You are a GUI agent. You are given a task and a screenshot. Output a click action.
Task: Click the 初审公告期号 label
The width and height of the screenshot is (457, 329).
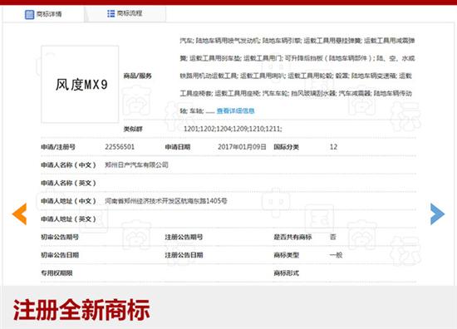(60, 237)
